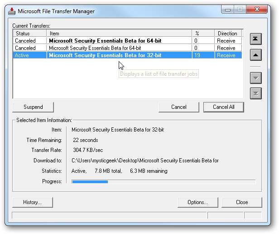This screenshot has width=279, height=234.
Task: Click the Cancel button
Action: (178, 107)
